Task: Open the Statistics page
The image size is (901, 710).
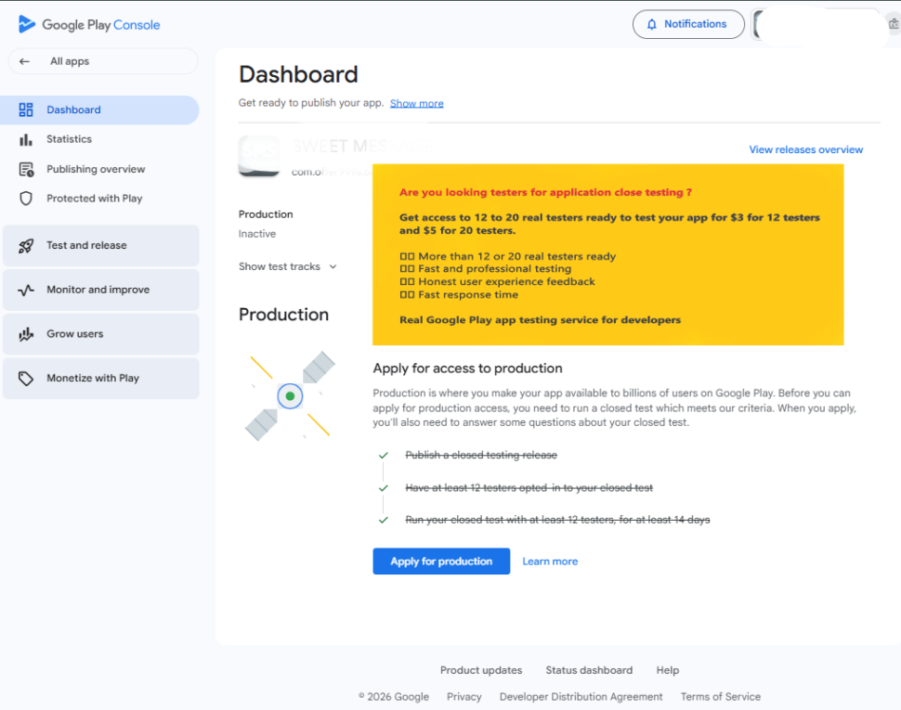Action: pyautogui.click(x=100, y=139)
